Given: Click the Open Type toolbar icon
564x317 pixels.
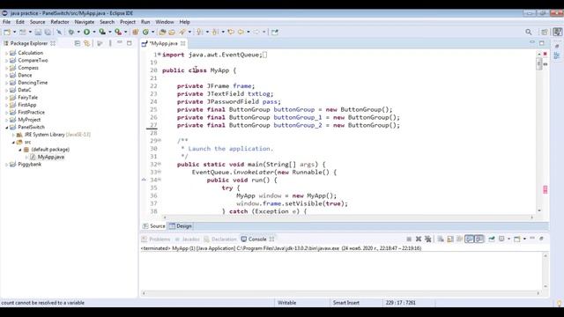Looking at the screenshot, I should pos(162,32).
